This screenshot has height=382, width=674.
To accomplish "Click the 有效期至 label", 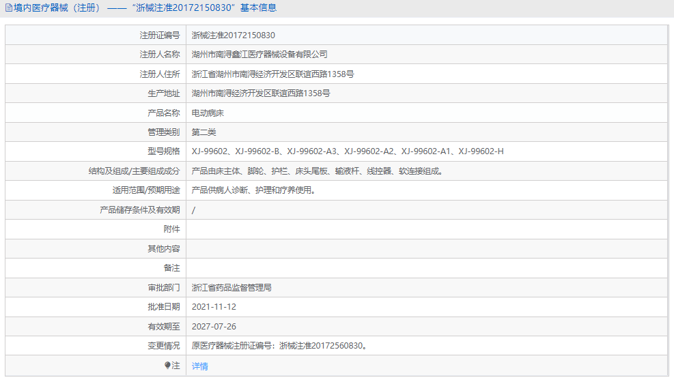I will point(164,327).
